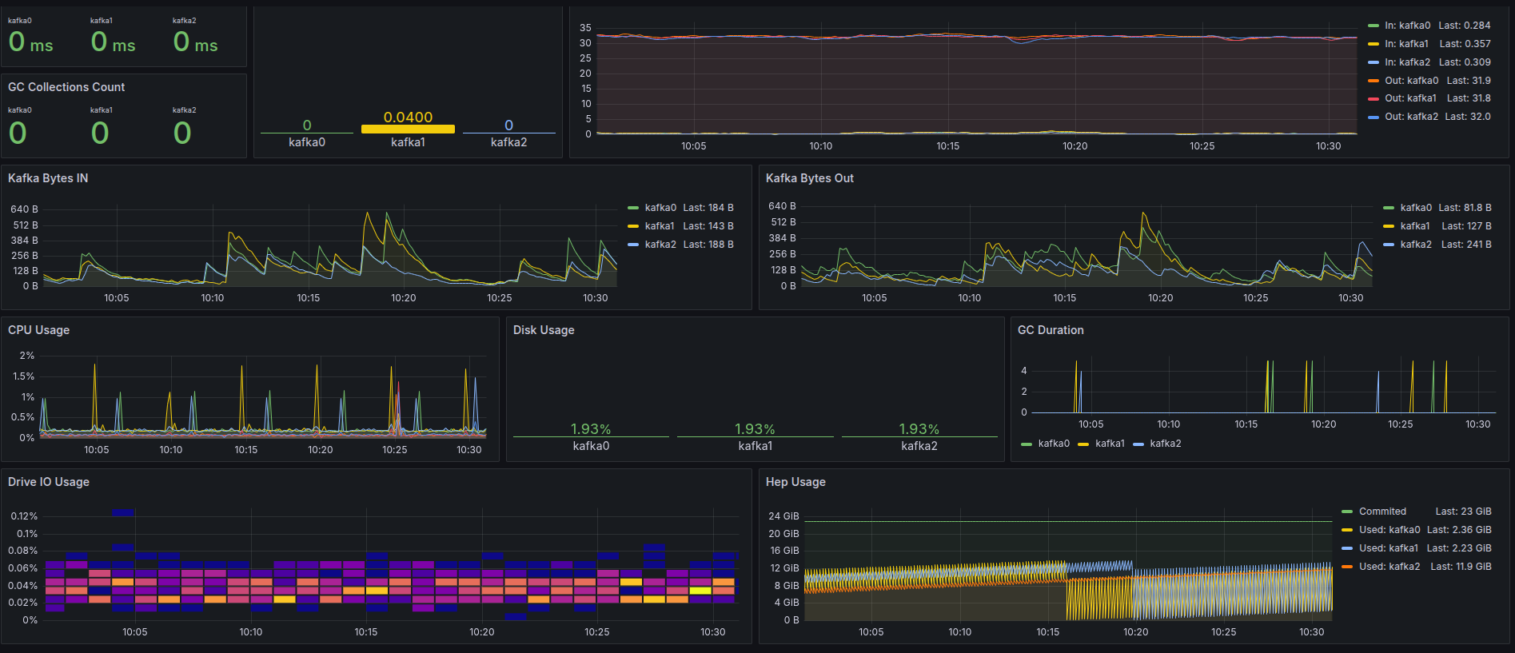Click 'Last: 32.0' next to Out: kafka2
This screenshot has width=1515, height=653.
pos(1468,117)
